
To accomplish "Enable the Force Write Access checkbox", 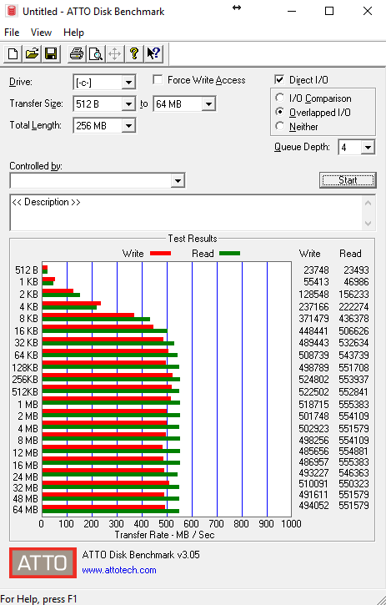I will [x=158, y=80].
